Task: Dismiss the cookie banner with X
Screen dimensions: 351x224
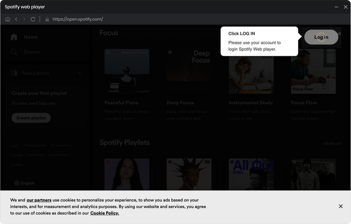Action: coord(341,206)
